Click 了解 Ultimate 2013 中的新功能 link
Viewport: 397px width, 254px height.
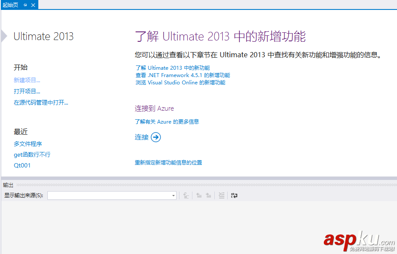click(173, 68)
